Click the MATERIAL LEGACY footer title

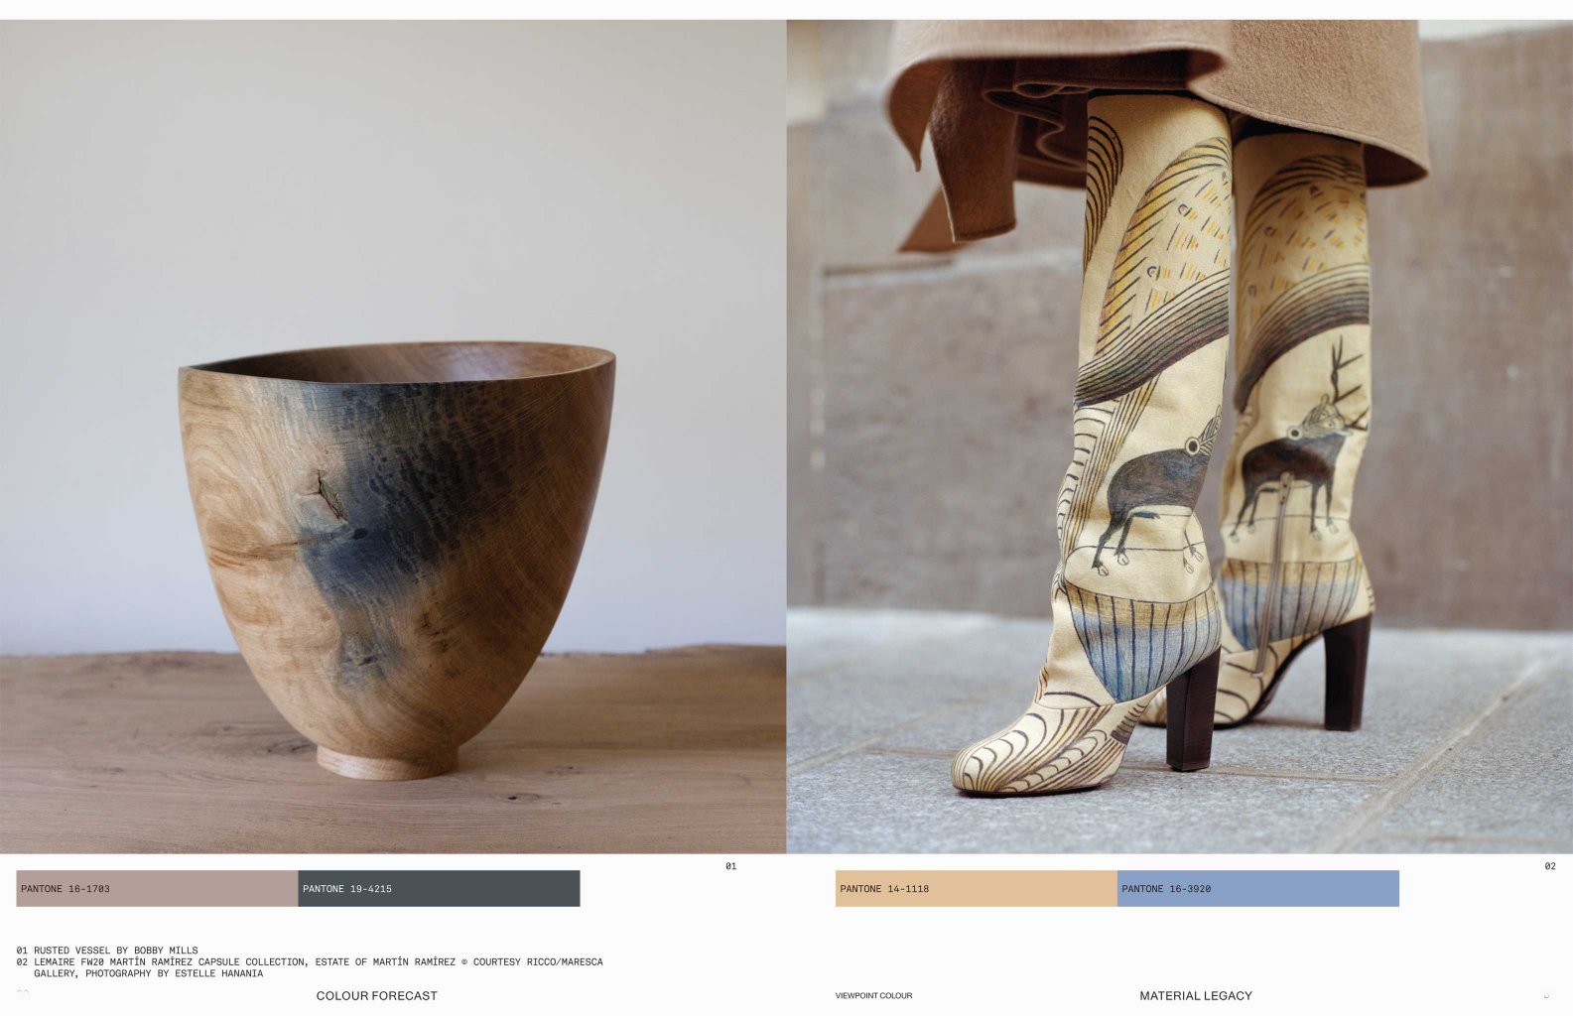(1195, 995)
